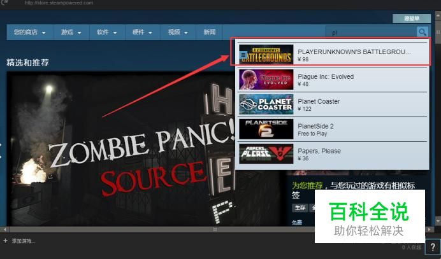Expand the 软件 dropdown menu
Image resolution: width=441 pixels, height=259 pixels.
pyautogui.click(x=107, y=32)
